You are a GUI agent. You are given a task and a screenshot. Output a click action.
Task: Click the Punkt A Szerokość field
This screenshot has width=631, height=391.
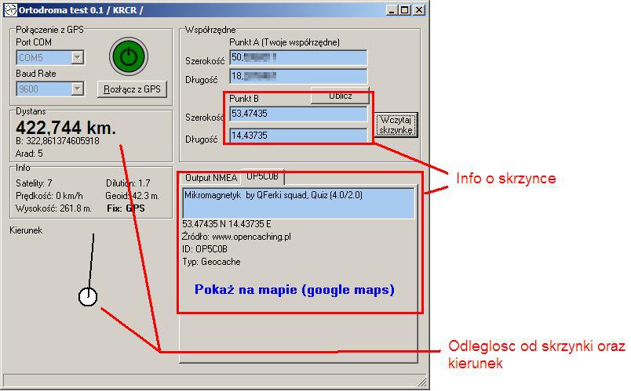click(298, 57)
